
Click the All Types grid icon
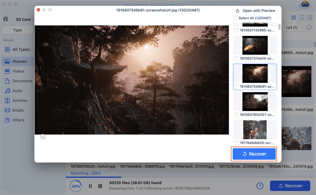coord(7,50)
